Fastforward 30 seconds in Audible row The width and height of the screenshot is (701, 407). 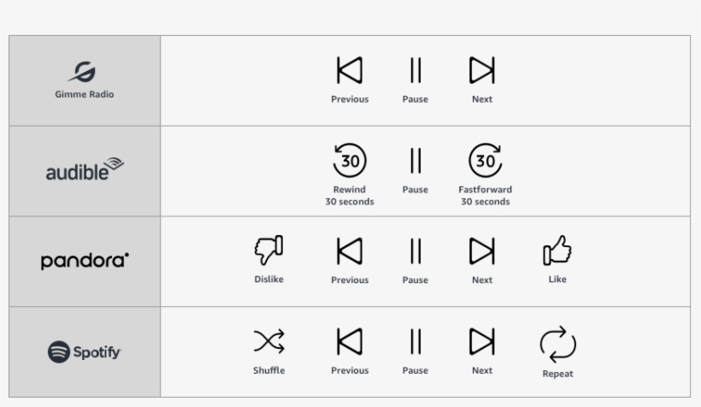pyautogui.click(x=485, y=160)
